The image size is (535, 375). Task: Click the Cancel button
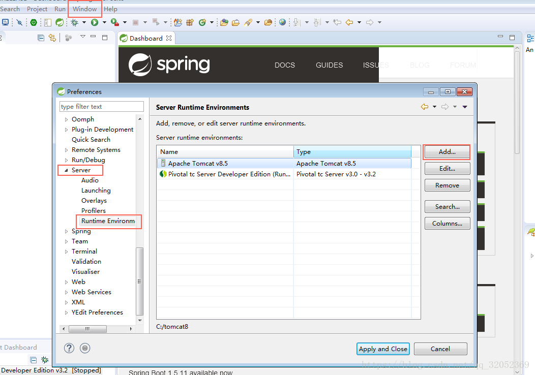(x=440, y=349)
